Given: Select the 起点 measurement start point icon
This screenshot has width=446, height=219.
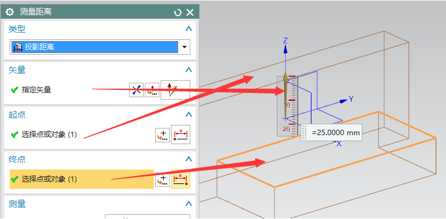Looking at the screenshot, I should click(181, 135).
